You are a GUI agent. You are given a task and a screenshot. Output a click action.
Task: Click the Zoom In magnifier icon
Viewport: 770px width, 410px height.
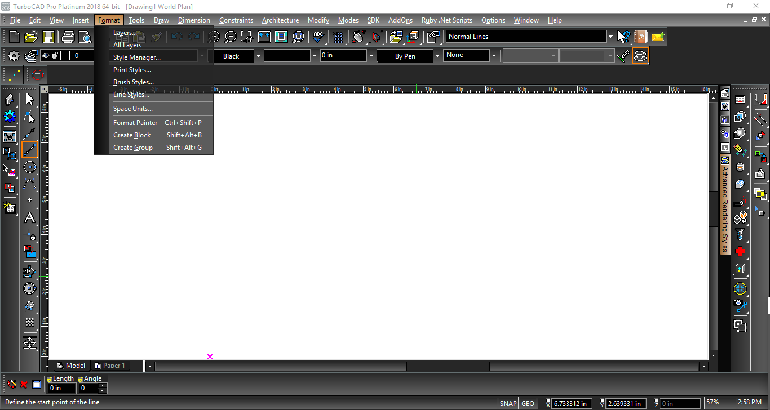tap(214, 37)
